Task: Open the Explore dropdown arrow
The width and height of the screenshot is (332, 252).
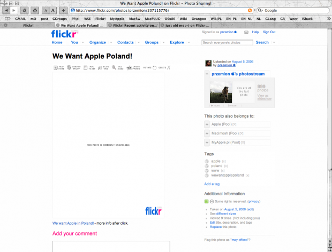Action: (x=189, y=42)
